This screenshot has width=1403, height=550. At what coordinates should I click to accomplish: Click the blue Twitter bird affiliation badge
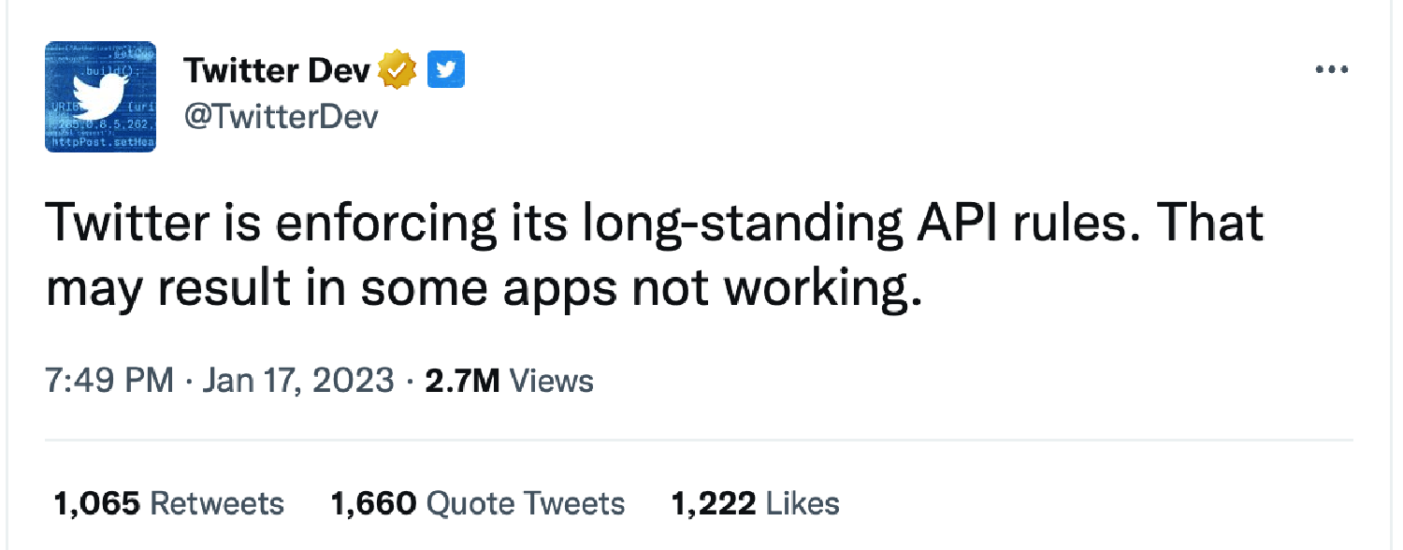click(446, 70)
